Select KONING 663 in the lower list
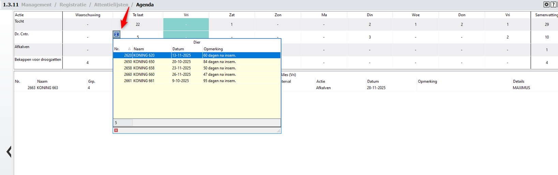 point(47,88)
